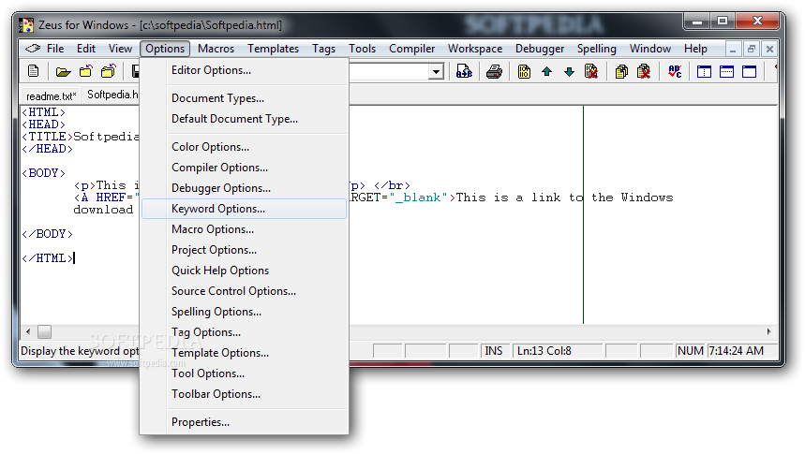Image resolution: width=805 pixels, height=454 pixels.
Task: Open Properties... at menu bottom
Action: point(245,422)
